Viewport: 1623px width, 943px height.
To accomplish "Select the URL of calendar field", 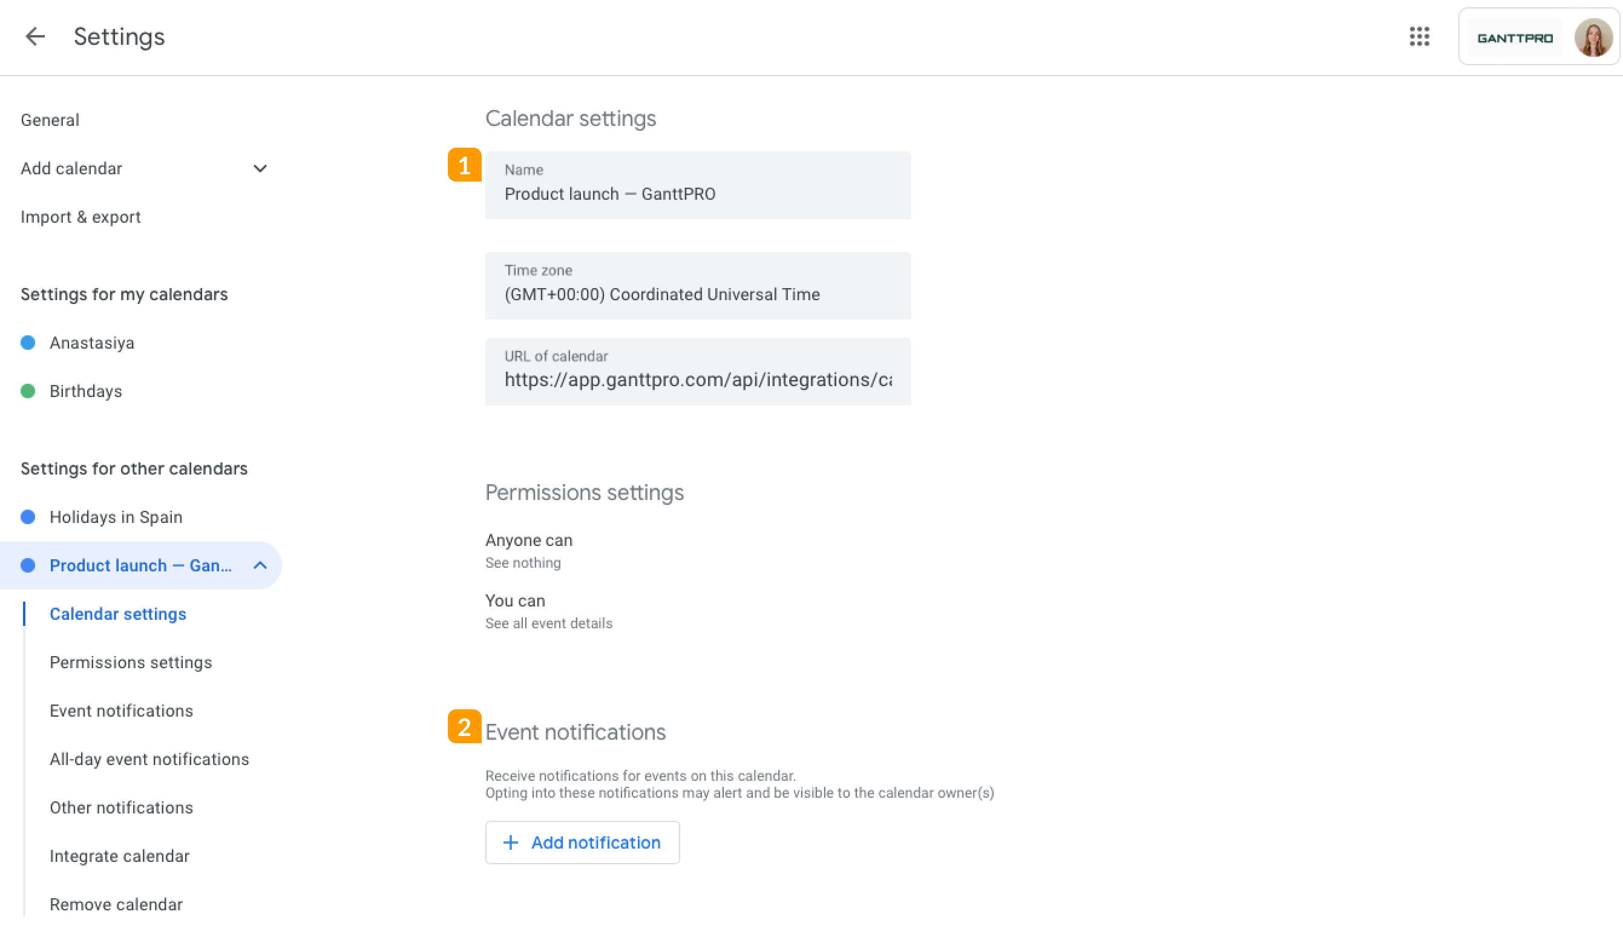I will (698, 372).
